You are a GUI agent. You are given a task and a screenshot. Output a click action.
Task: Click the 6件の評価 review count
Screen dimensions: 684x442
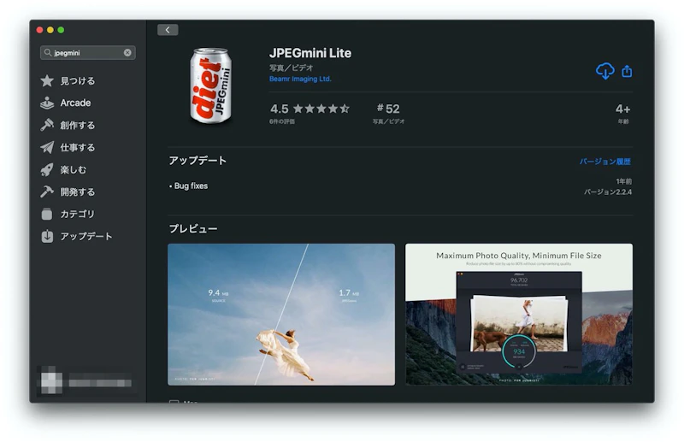click(x=282, y=121)
